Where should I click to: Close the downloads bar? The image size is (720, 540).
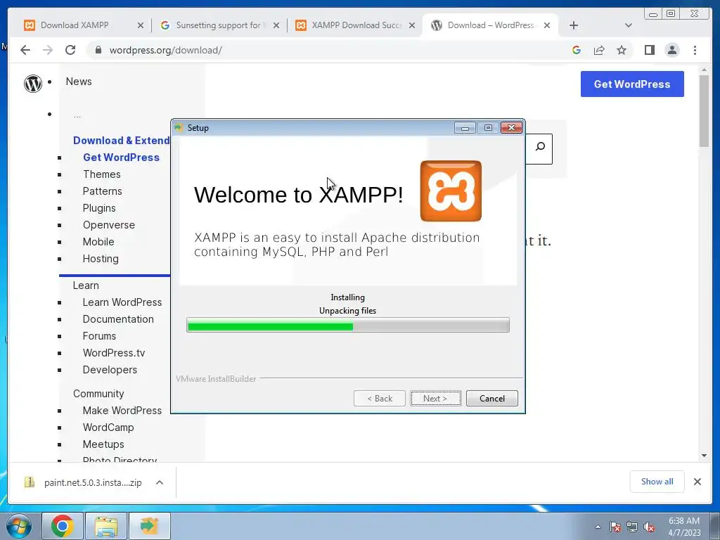coord(697,482)
